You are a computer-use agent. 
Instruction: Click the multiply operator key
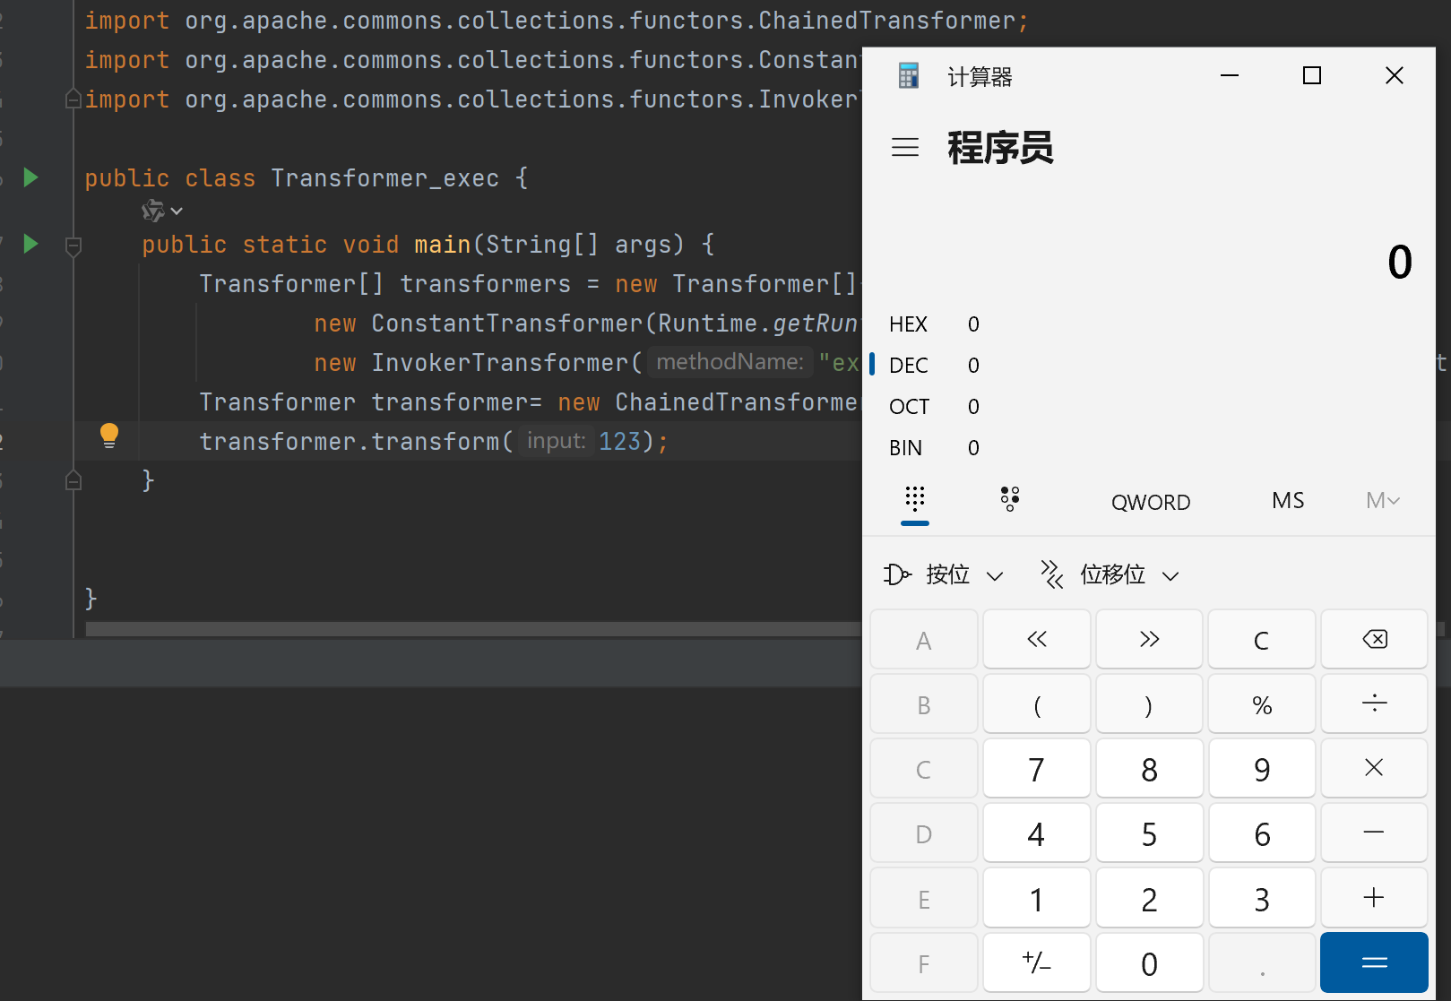pyautogui.click(x=1374, y=768)
